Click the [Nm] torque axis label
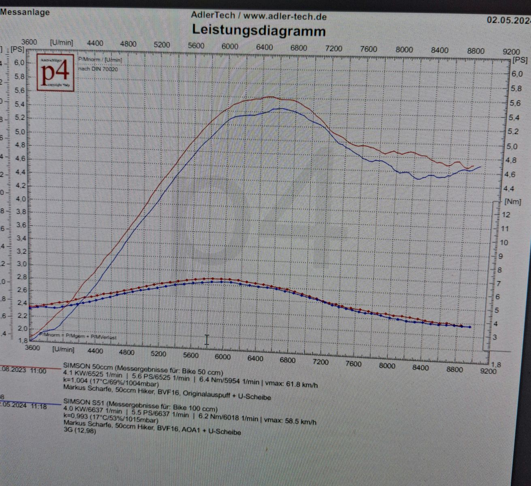This screenshot has height=486, width=531. 512,201
